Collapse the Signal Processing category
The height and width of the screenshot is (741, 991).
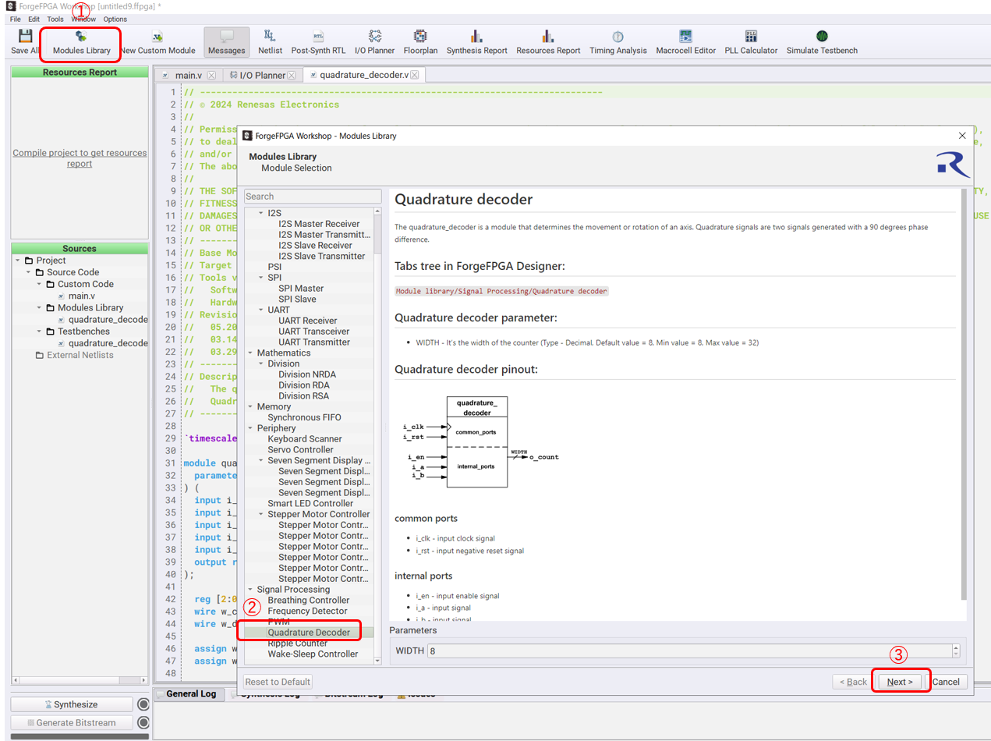pos(250,590)
